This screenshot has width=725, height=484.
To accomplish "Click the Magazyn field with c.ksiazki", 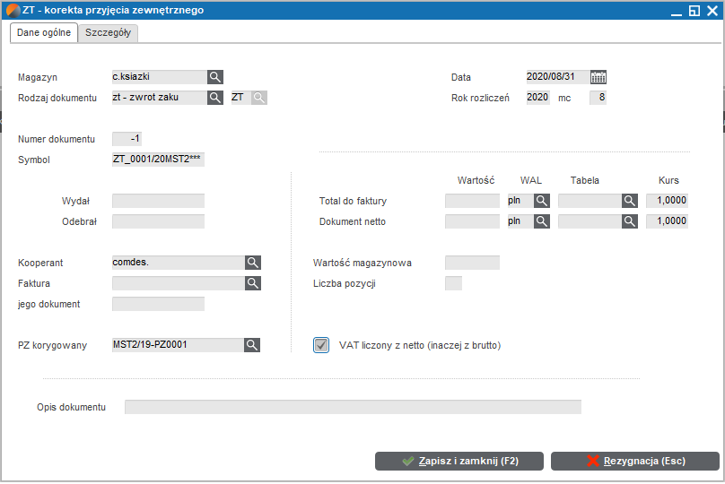I will (160, 77).
